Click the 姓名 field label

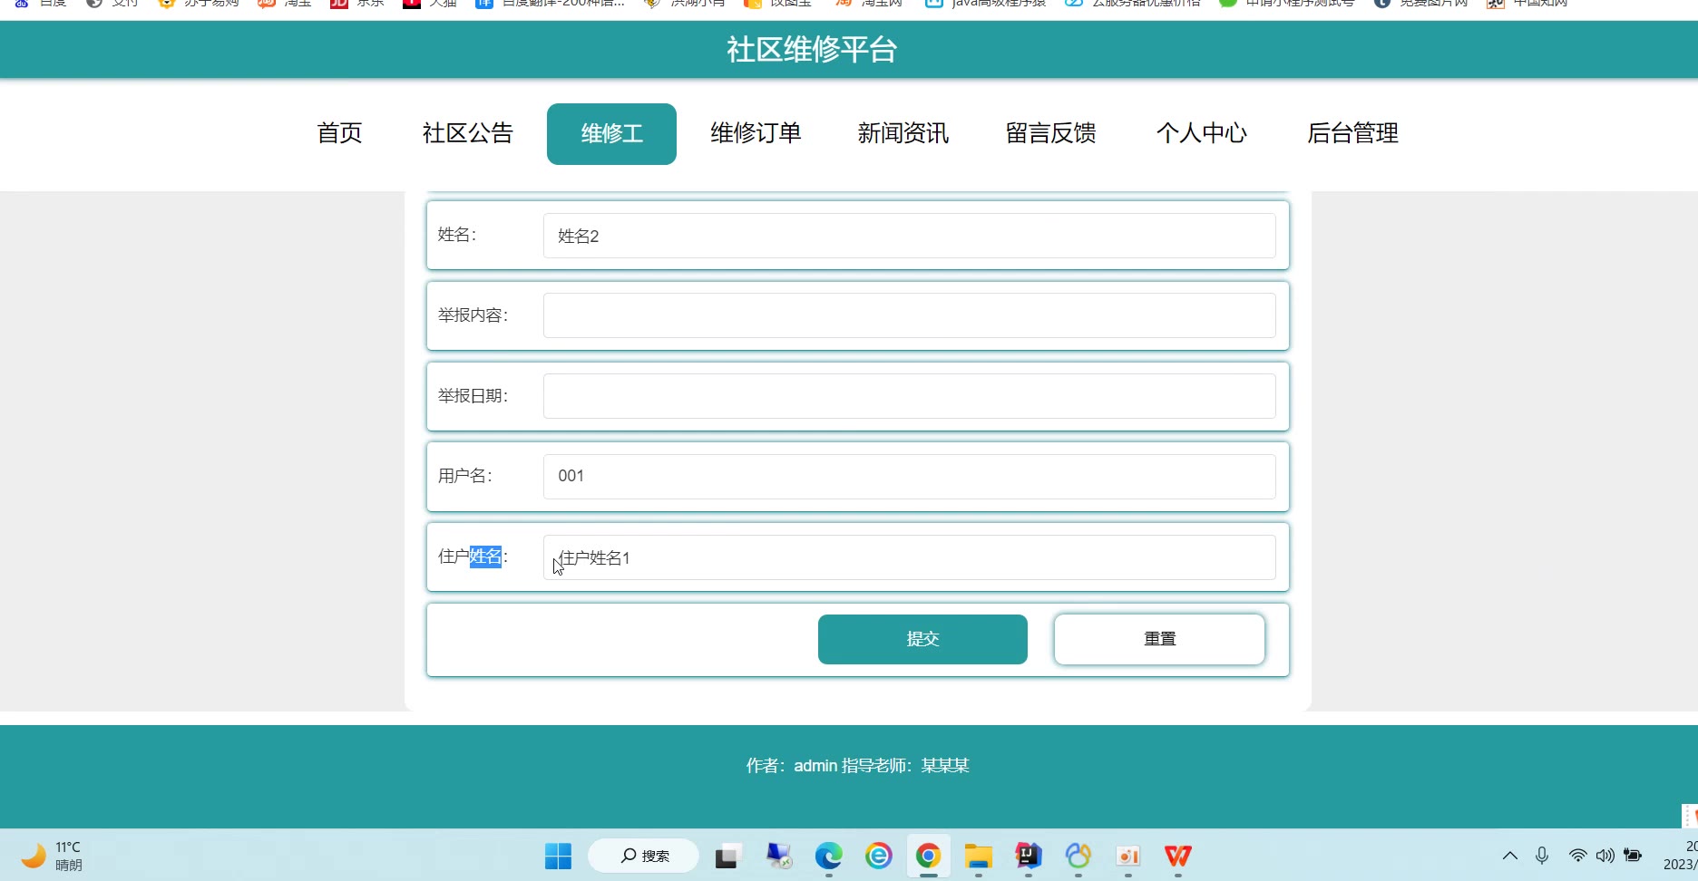coord(457,235)
